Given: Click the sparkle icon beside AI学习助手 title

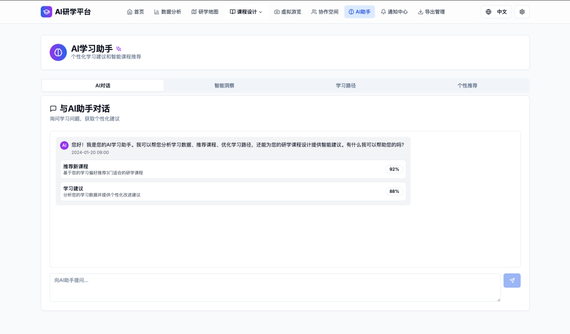Looking at the screenshot, I should tap(119, 49).
